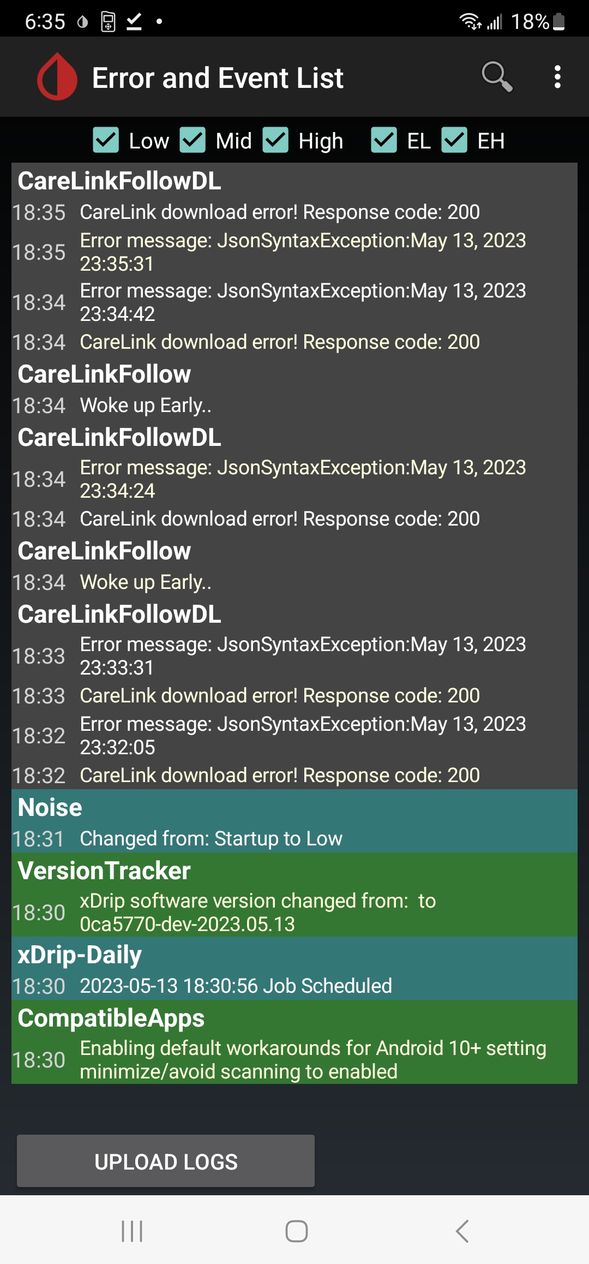Image resolution: width=589 pixels, height=1264 pixels.
Task: Disable the High severity filter
Action: [278, 140]
